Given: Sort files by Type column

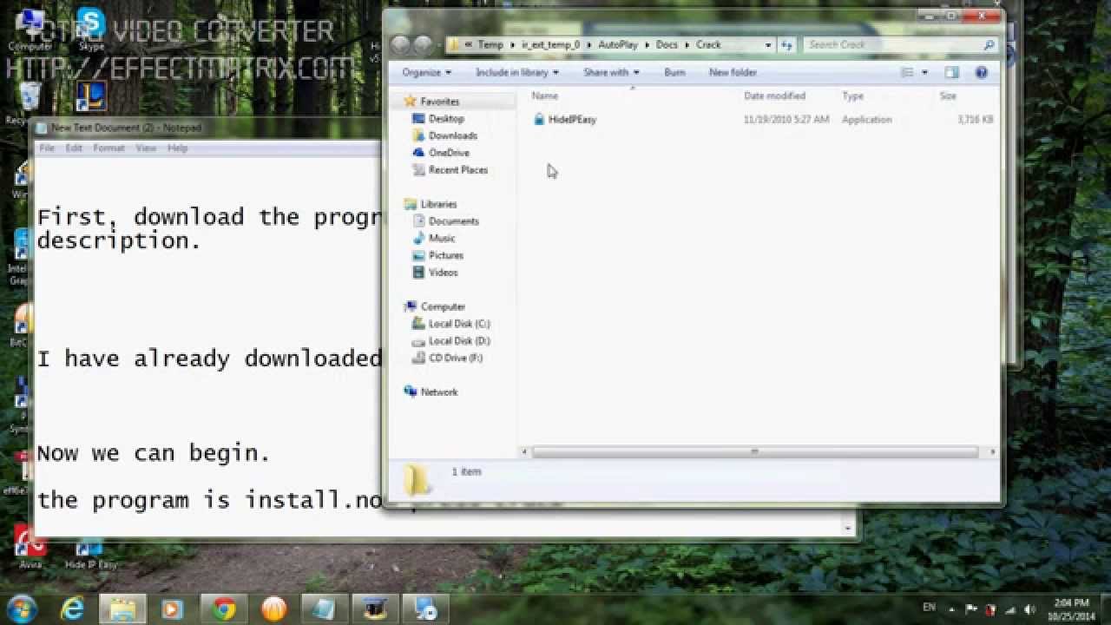Looking at the screenshot, I should 852,96.
